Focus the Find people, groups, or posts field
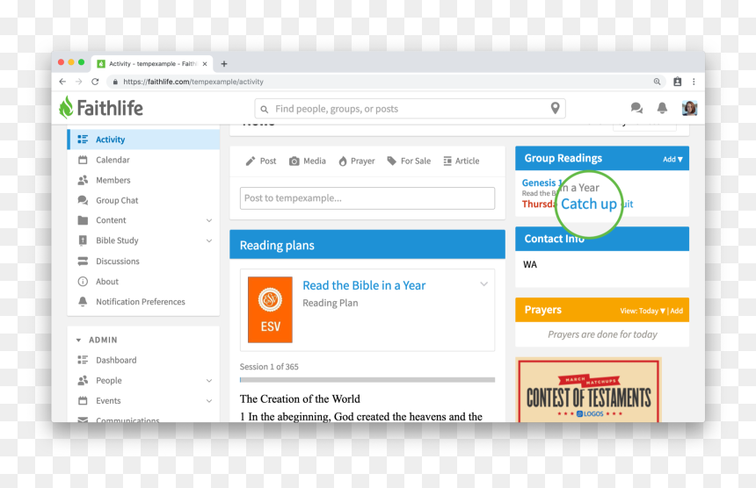Screen dimensions: 756x488 pyautogui.click(x=410, y=109)
